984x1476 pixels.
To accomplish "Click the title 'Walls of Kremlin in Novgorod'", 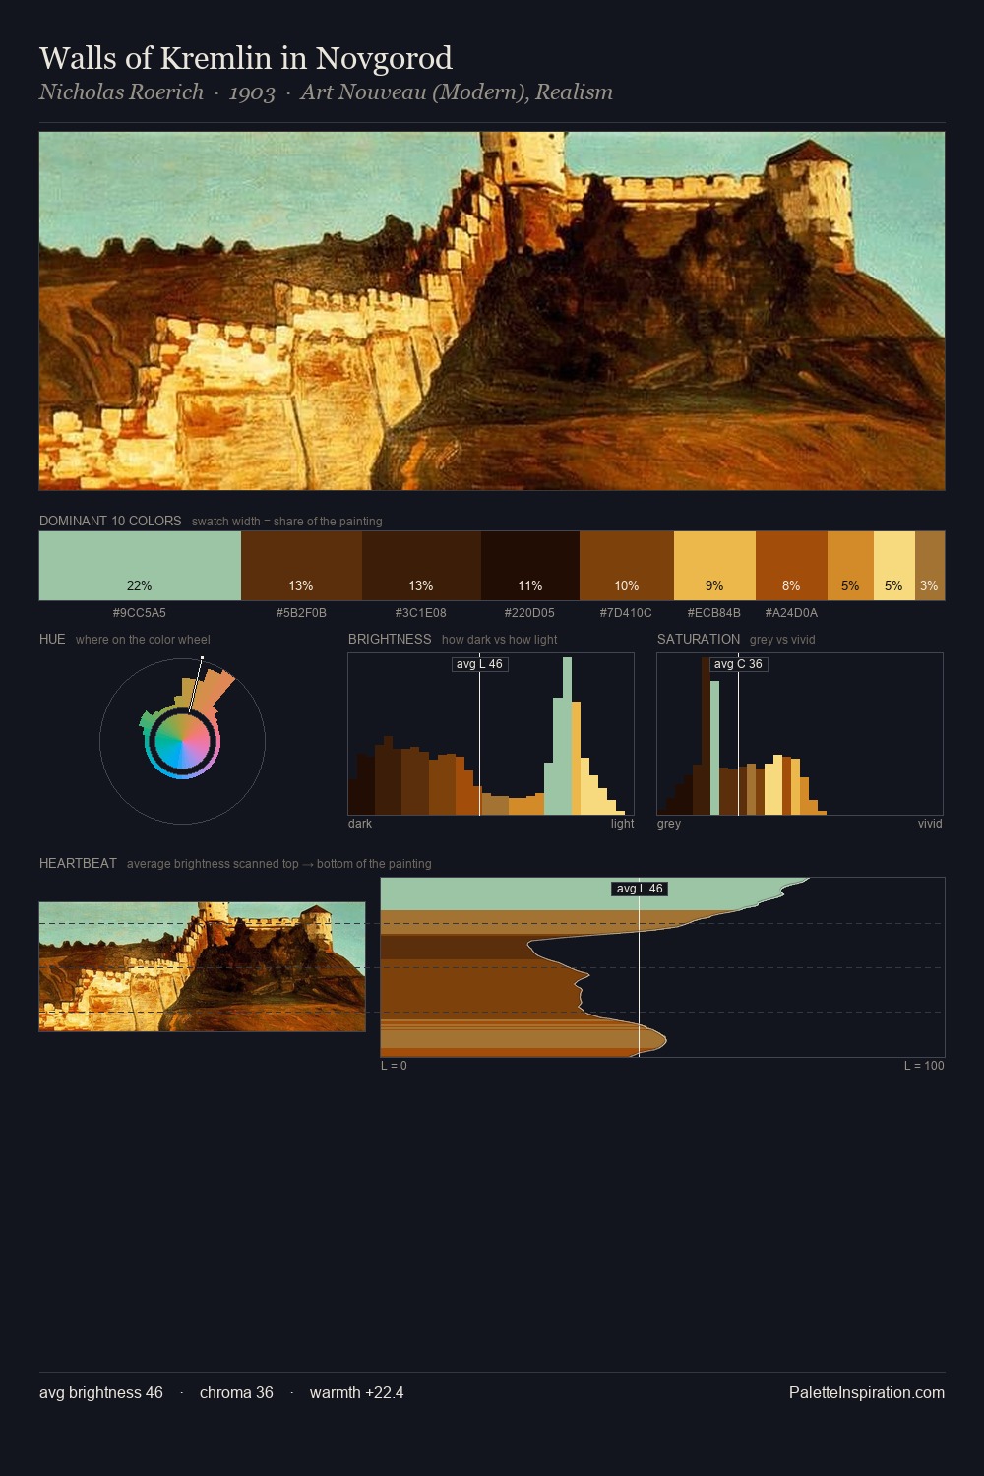I will [x=246, y=58].
